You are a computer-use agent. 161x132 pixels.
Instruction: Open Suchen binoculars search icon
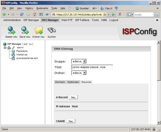pyautogui.click(x=52, y=30)
